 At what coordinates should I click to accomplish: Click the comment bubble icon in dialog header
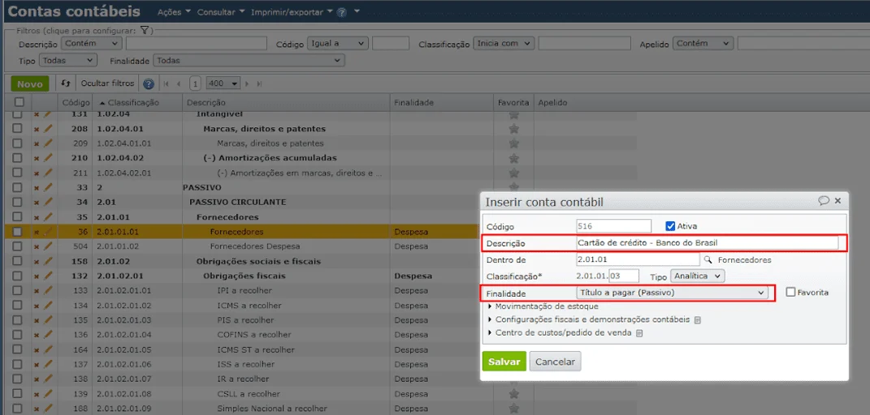coord(824,200)
